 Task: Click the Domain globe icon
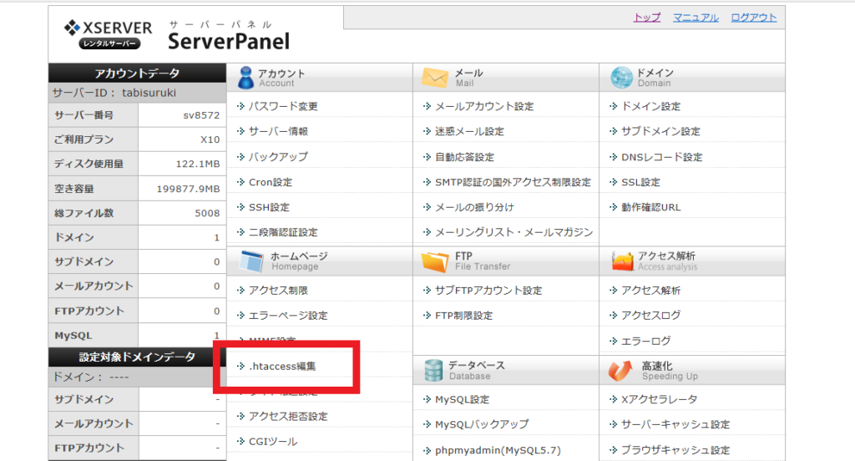pos(621,78)
